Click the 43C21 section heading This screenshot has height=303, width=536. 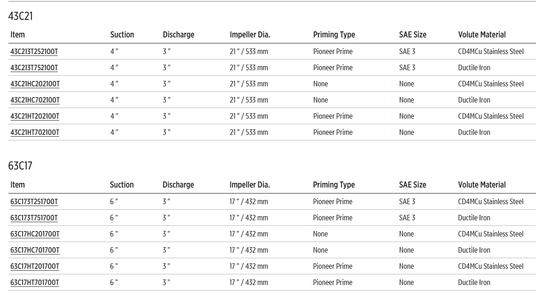point(21,16)
